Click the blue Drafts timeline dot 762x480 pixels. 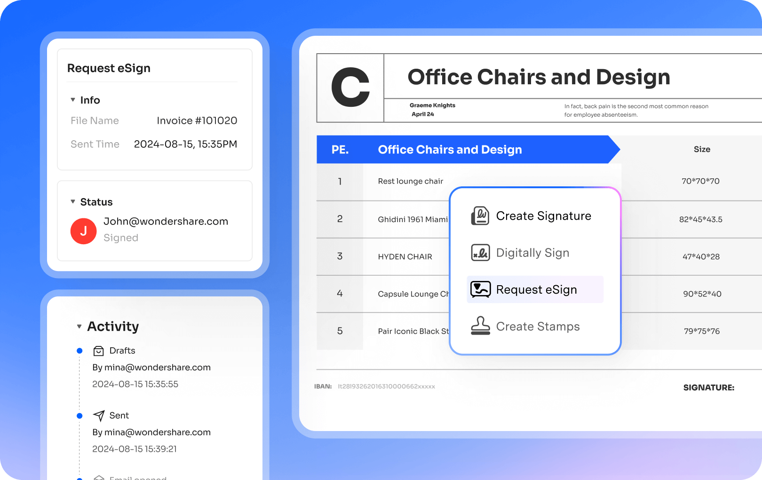click(x=79, y=351)
